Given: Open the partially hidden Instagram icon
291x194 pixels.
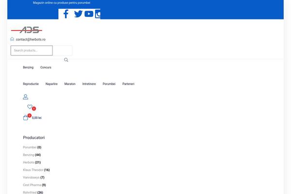Looking at the screenshot, I should click(98, 14).
